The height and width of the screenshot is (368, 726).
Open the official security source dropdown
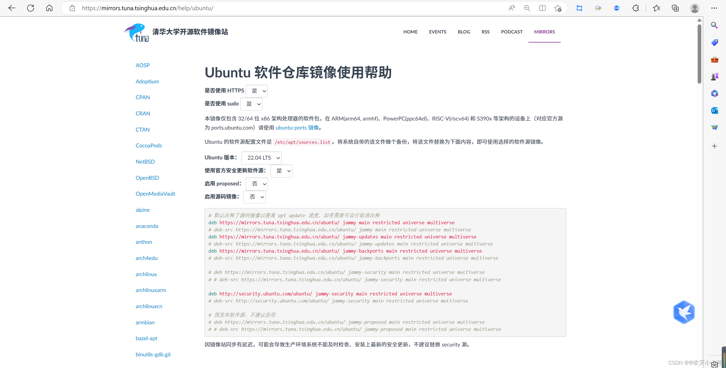coord(281,171)
